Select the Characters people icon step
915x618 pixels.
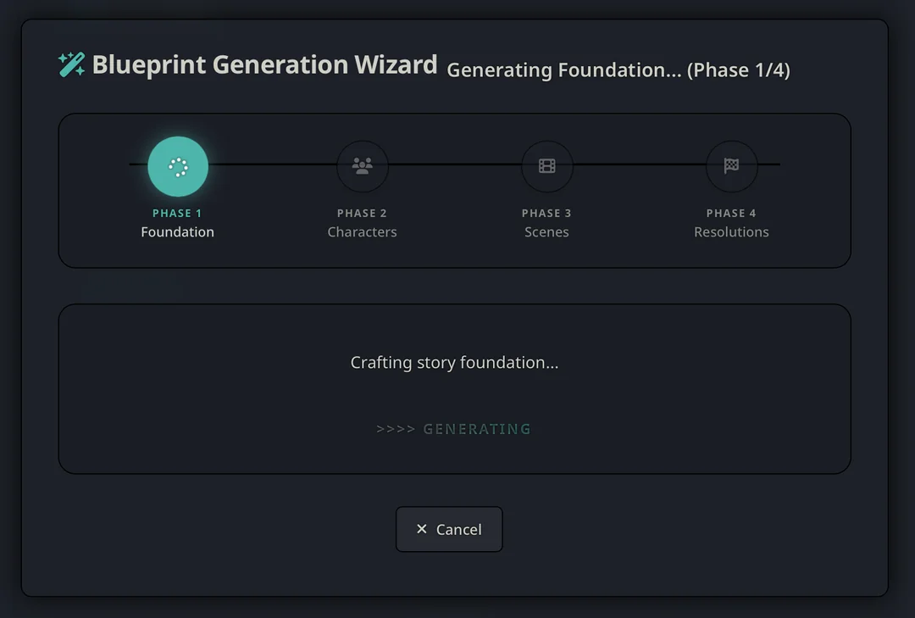coord(363,166)
